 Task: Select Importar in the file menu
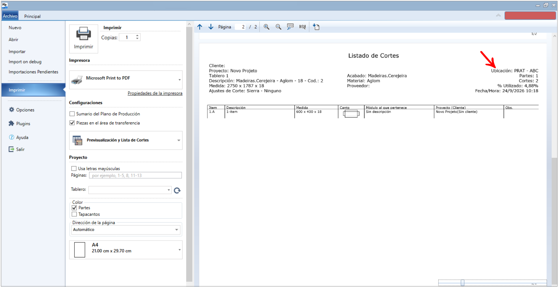click(x=17, y=52)
